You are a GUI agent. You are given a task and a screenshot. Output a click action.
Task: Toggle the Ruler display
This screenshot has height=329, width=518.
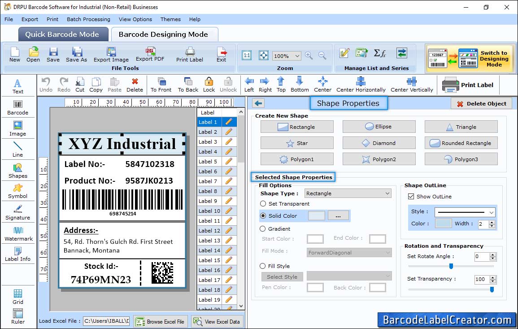(x=18, y=316)
